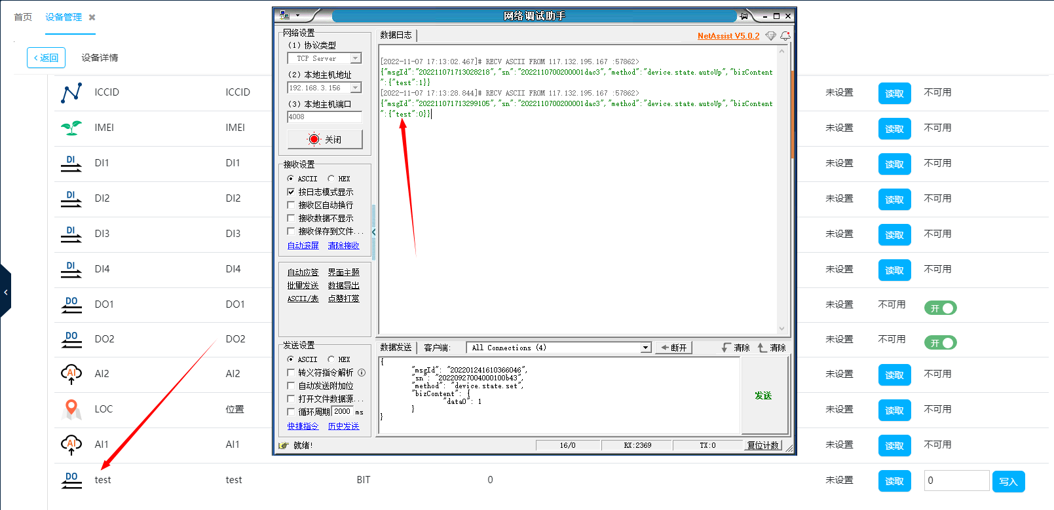Screen dimensions: 1054x510
Task: Click the 清除接收 link
Action: [343, 246]
